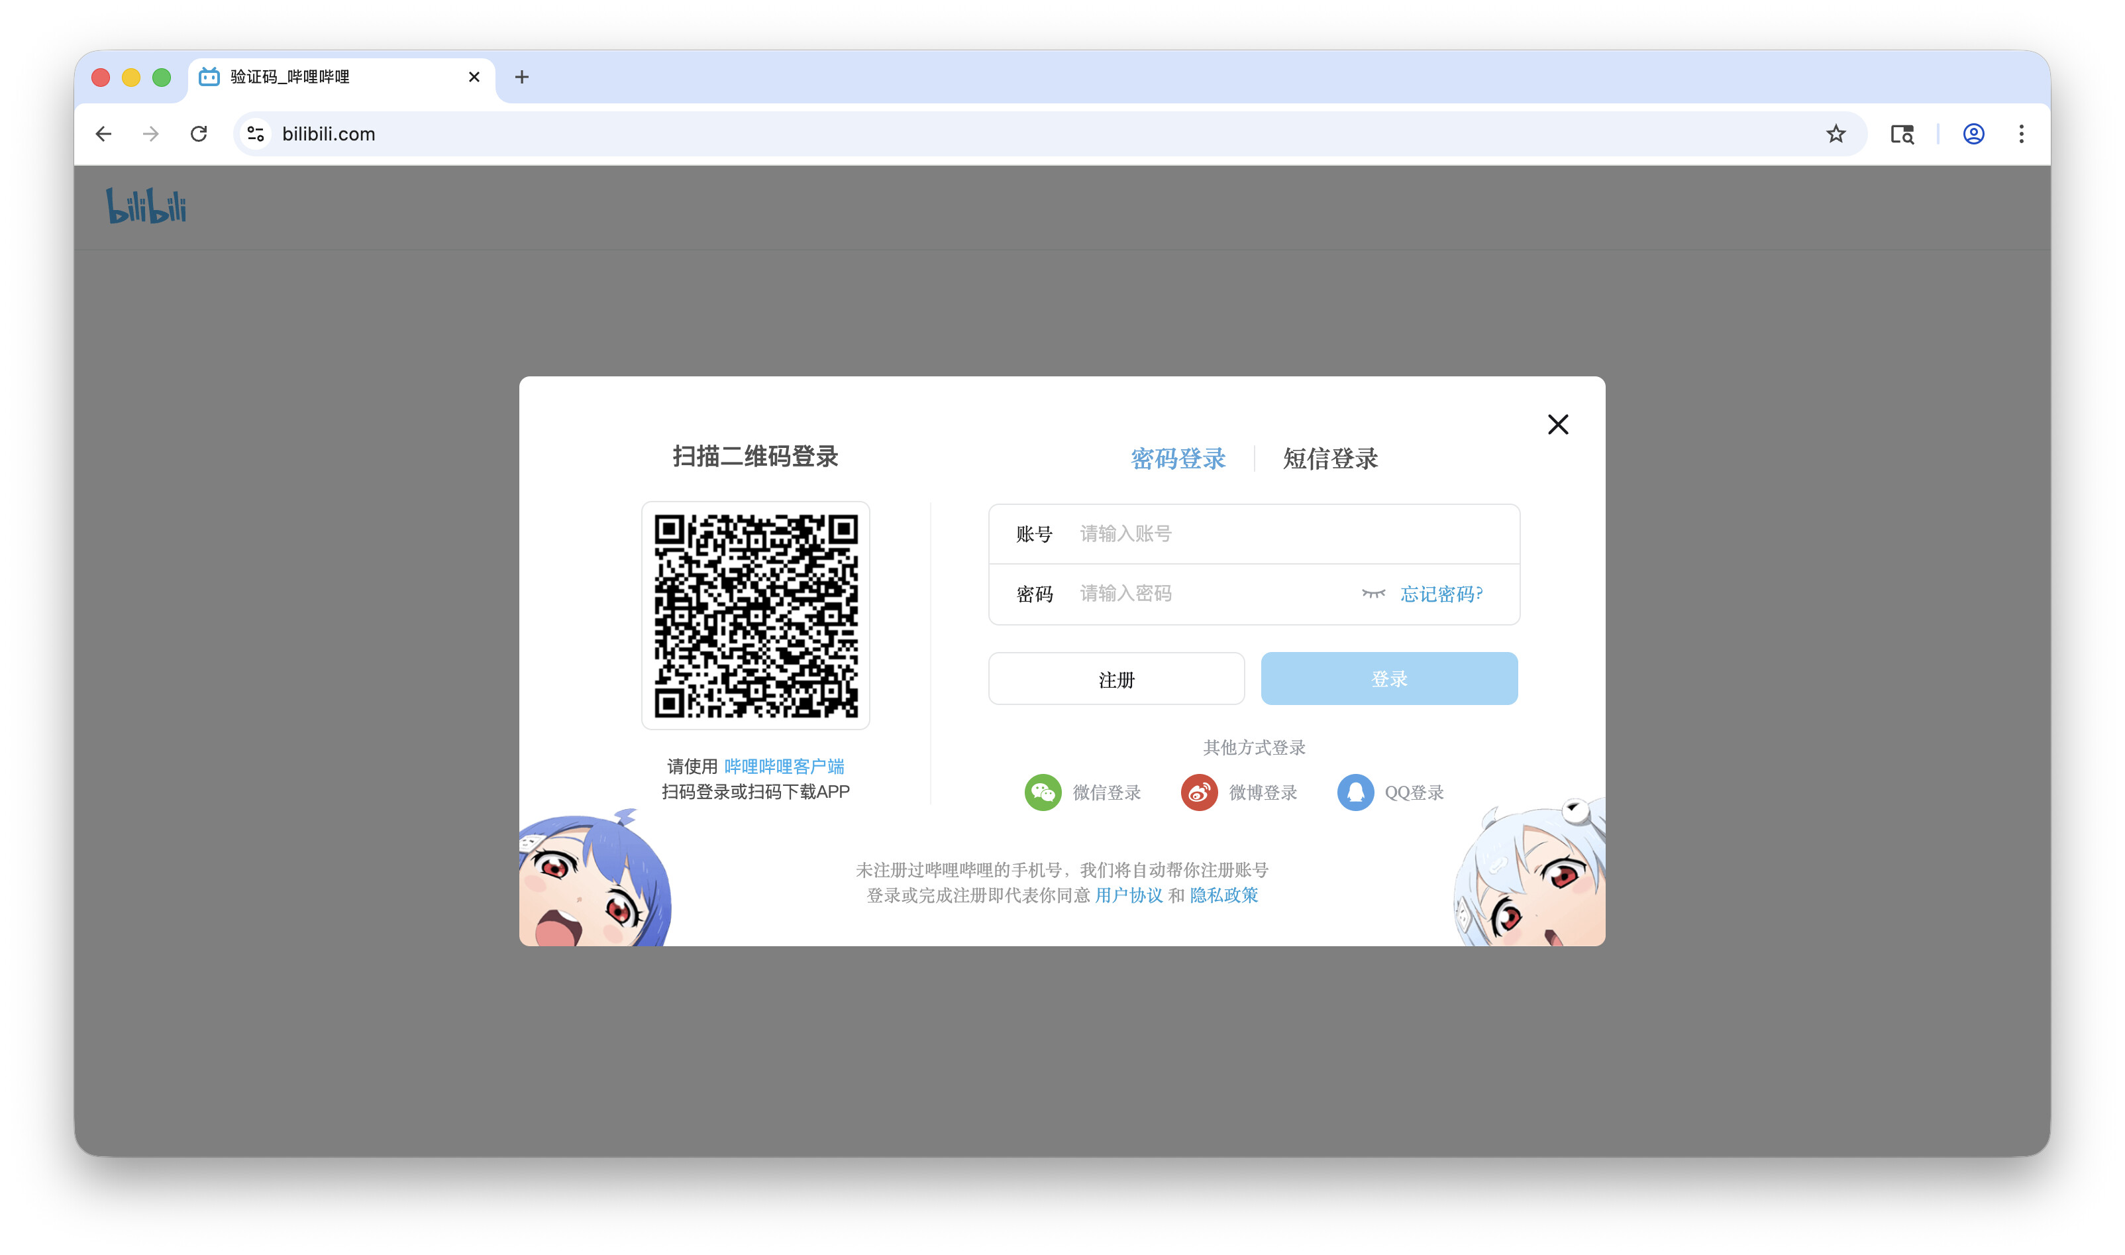Click the QQ login icon
2125x1255 pixels.
[1354, 792]
